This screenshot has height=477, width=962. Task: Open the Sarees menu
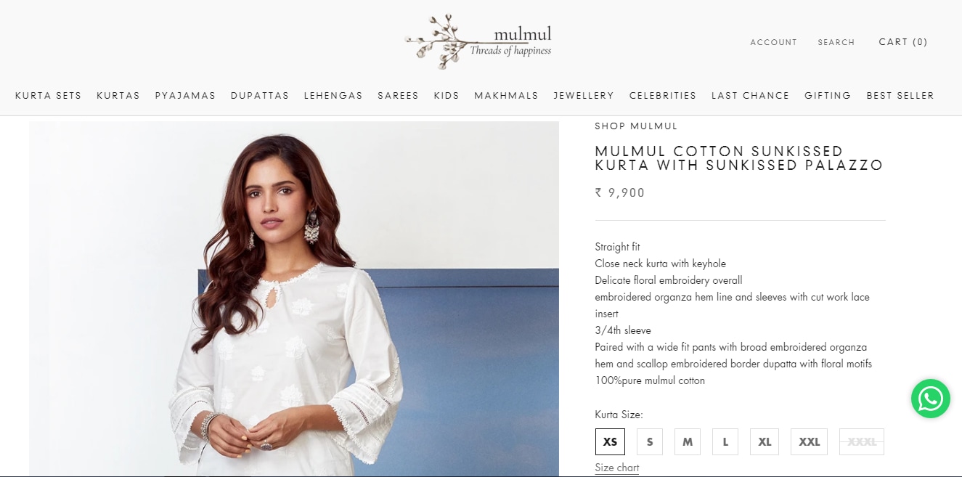[x=398, y=96]
